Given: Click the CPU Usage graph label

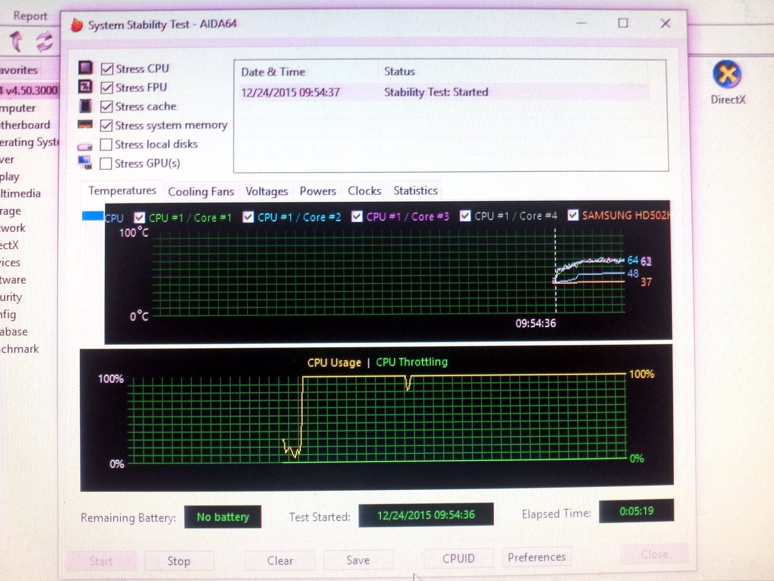Looking at the screenshot, I should pos(334,362).
